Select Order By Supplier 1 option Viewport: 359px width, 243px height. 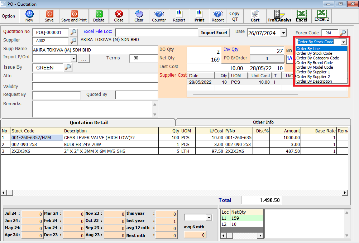(321, 72)
